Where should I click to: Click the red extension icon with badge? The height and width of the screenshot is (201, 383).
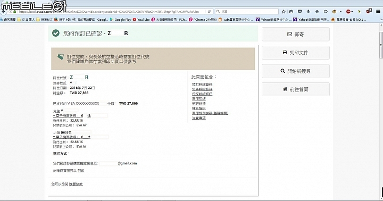(x=369, y=11)
